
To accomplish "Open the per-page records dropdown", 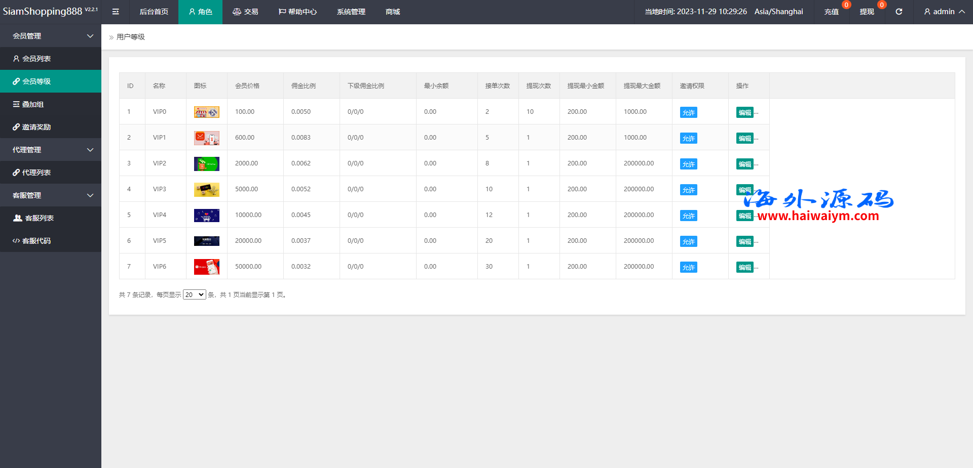I will click(x=194, y=294).
